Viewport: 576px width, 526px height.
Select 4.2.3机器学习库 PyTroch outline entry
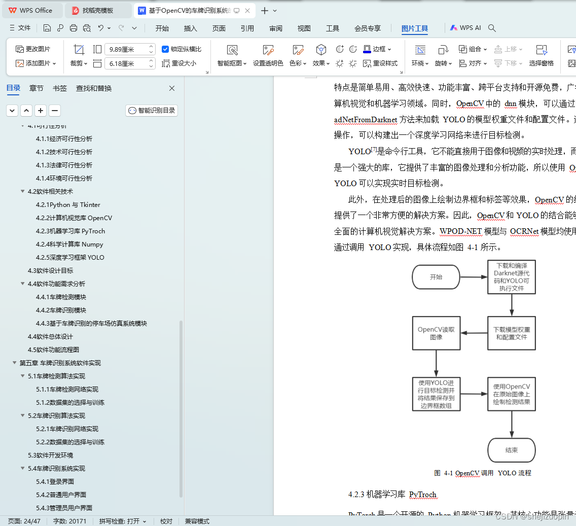click(x=70, y=231)
